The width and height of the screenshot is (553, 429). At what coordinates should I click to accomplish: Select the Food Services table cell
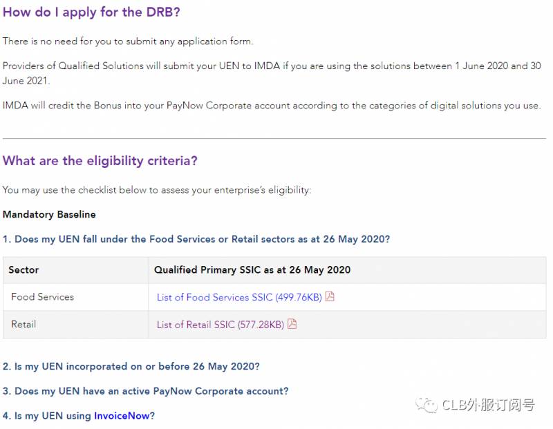pyautogui.click(x=42, y=297)
